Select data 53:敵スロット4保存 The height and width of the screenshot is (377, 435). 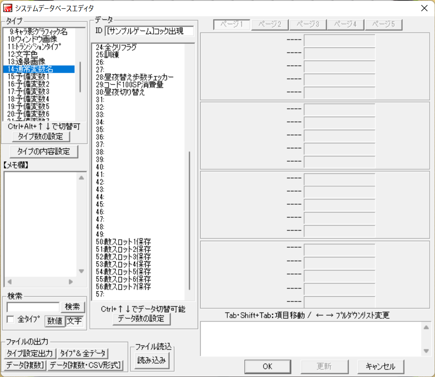(138, 264)
